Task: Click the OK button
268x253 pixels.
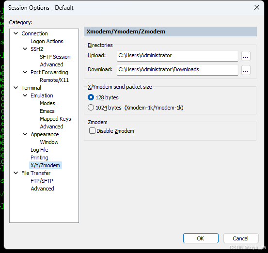Action: (x=201, y=238)
